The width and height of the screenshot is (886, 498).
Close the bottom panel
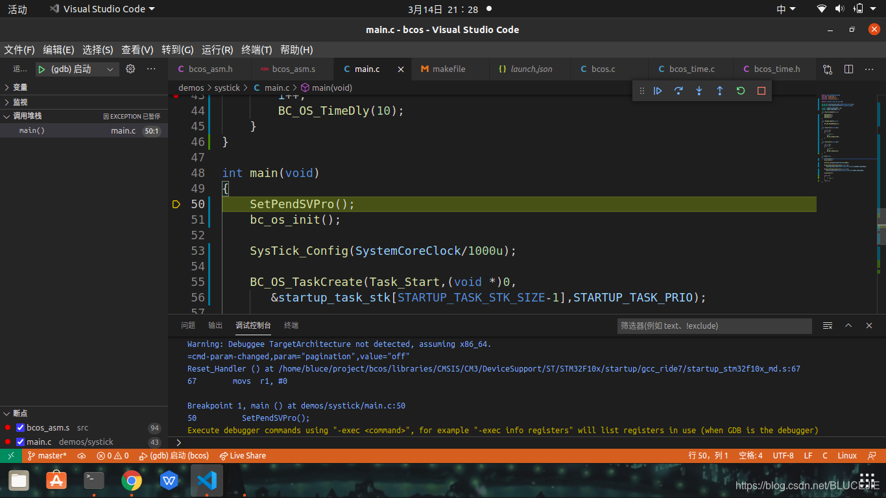pyautogui.click(x=869, y=326)
